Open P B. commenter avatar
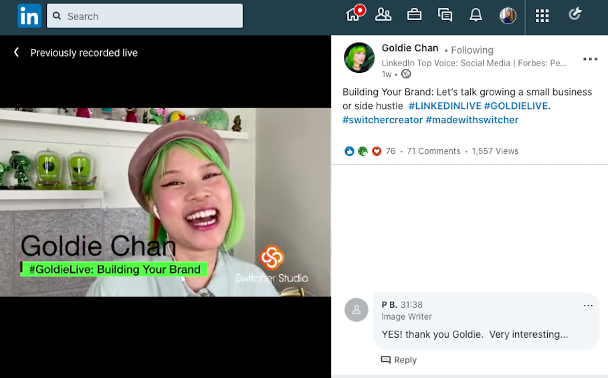The width and height of the screenshot is (608, 378). (x=357, y=310)
